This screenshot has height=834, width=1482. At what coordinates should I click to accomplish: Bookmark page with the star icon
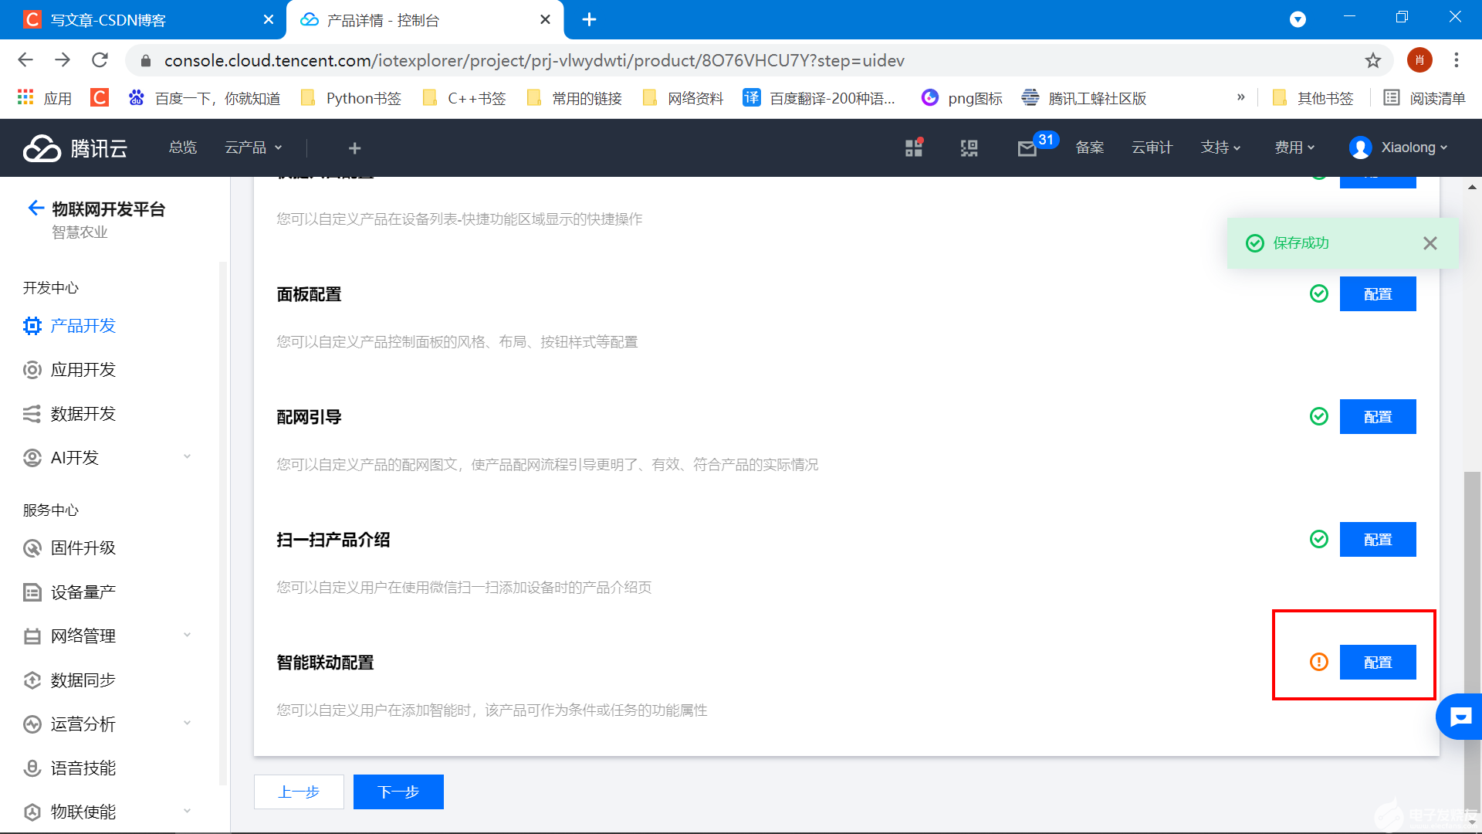pos(1373,60)
